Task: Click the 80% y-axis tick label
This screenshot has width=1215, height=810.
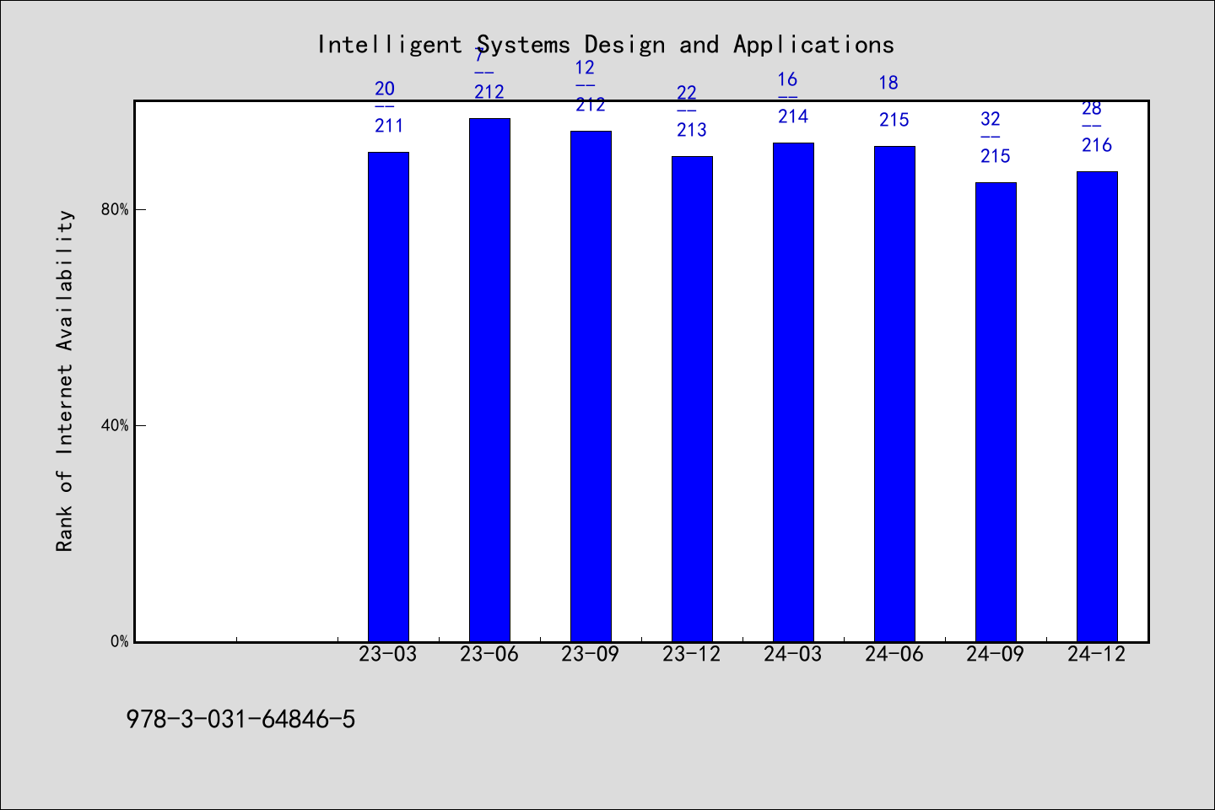Action: point(115,209)
